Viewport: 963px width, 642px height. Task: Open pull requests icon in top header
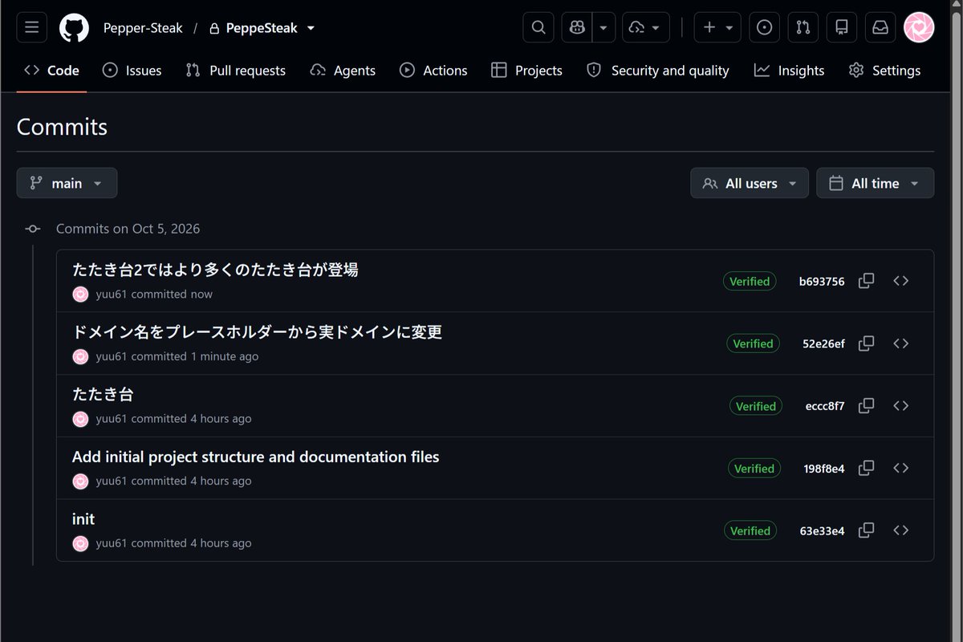point(803,28)
